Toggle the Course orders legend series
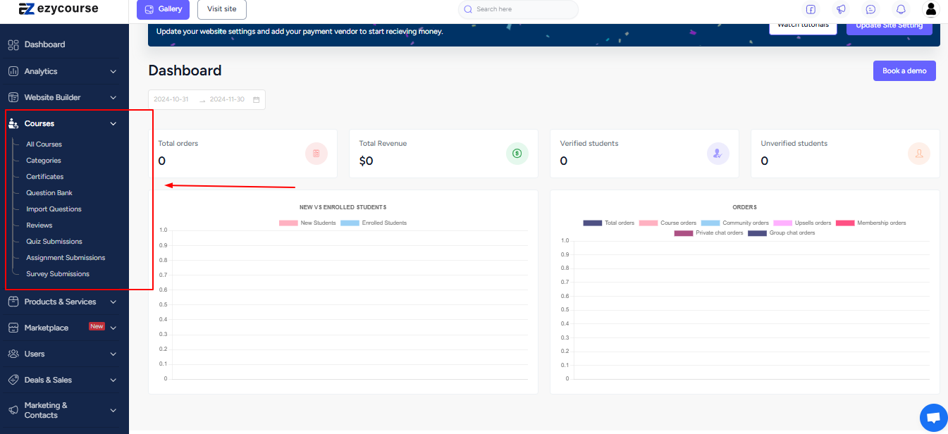 coord(667,223)
